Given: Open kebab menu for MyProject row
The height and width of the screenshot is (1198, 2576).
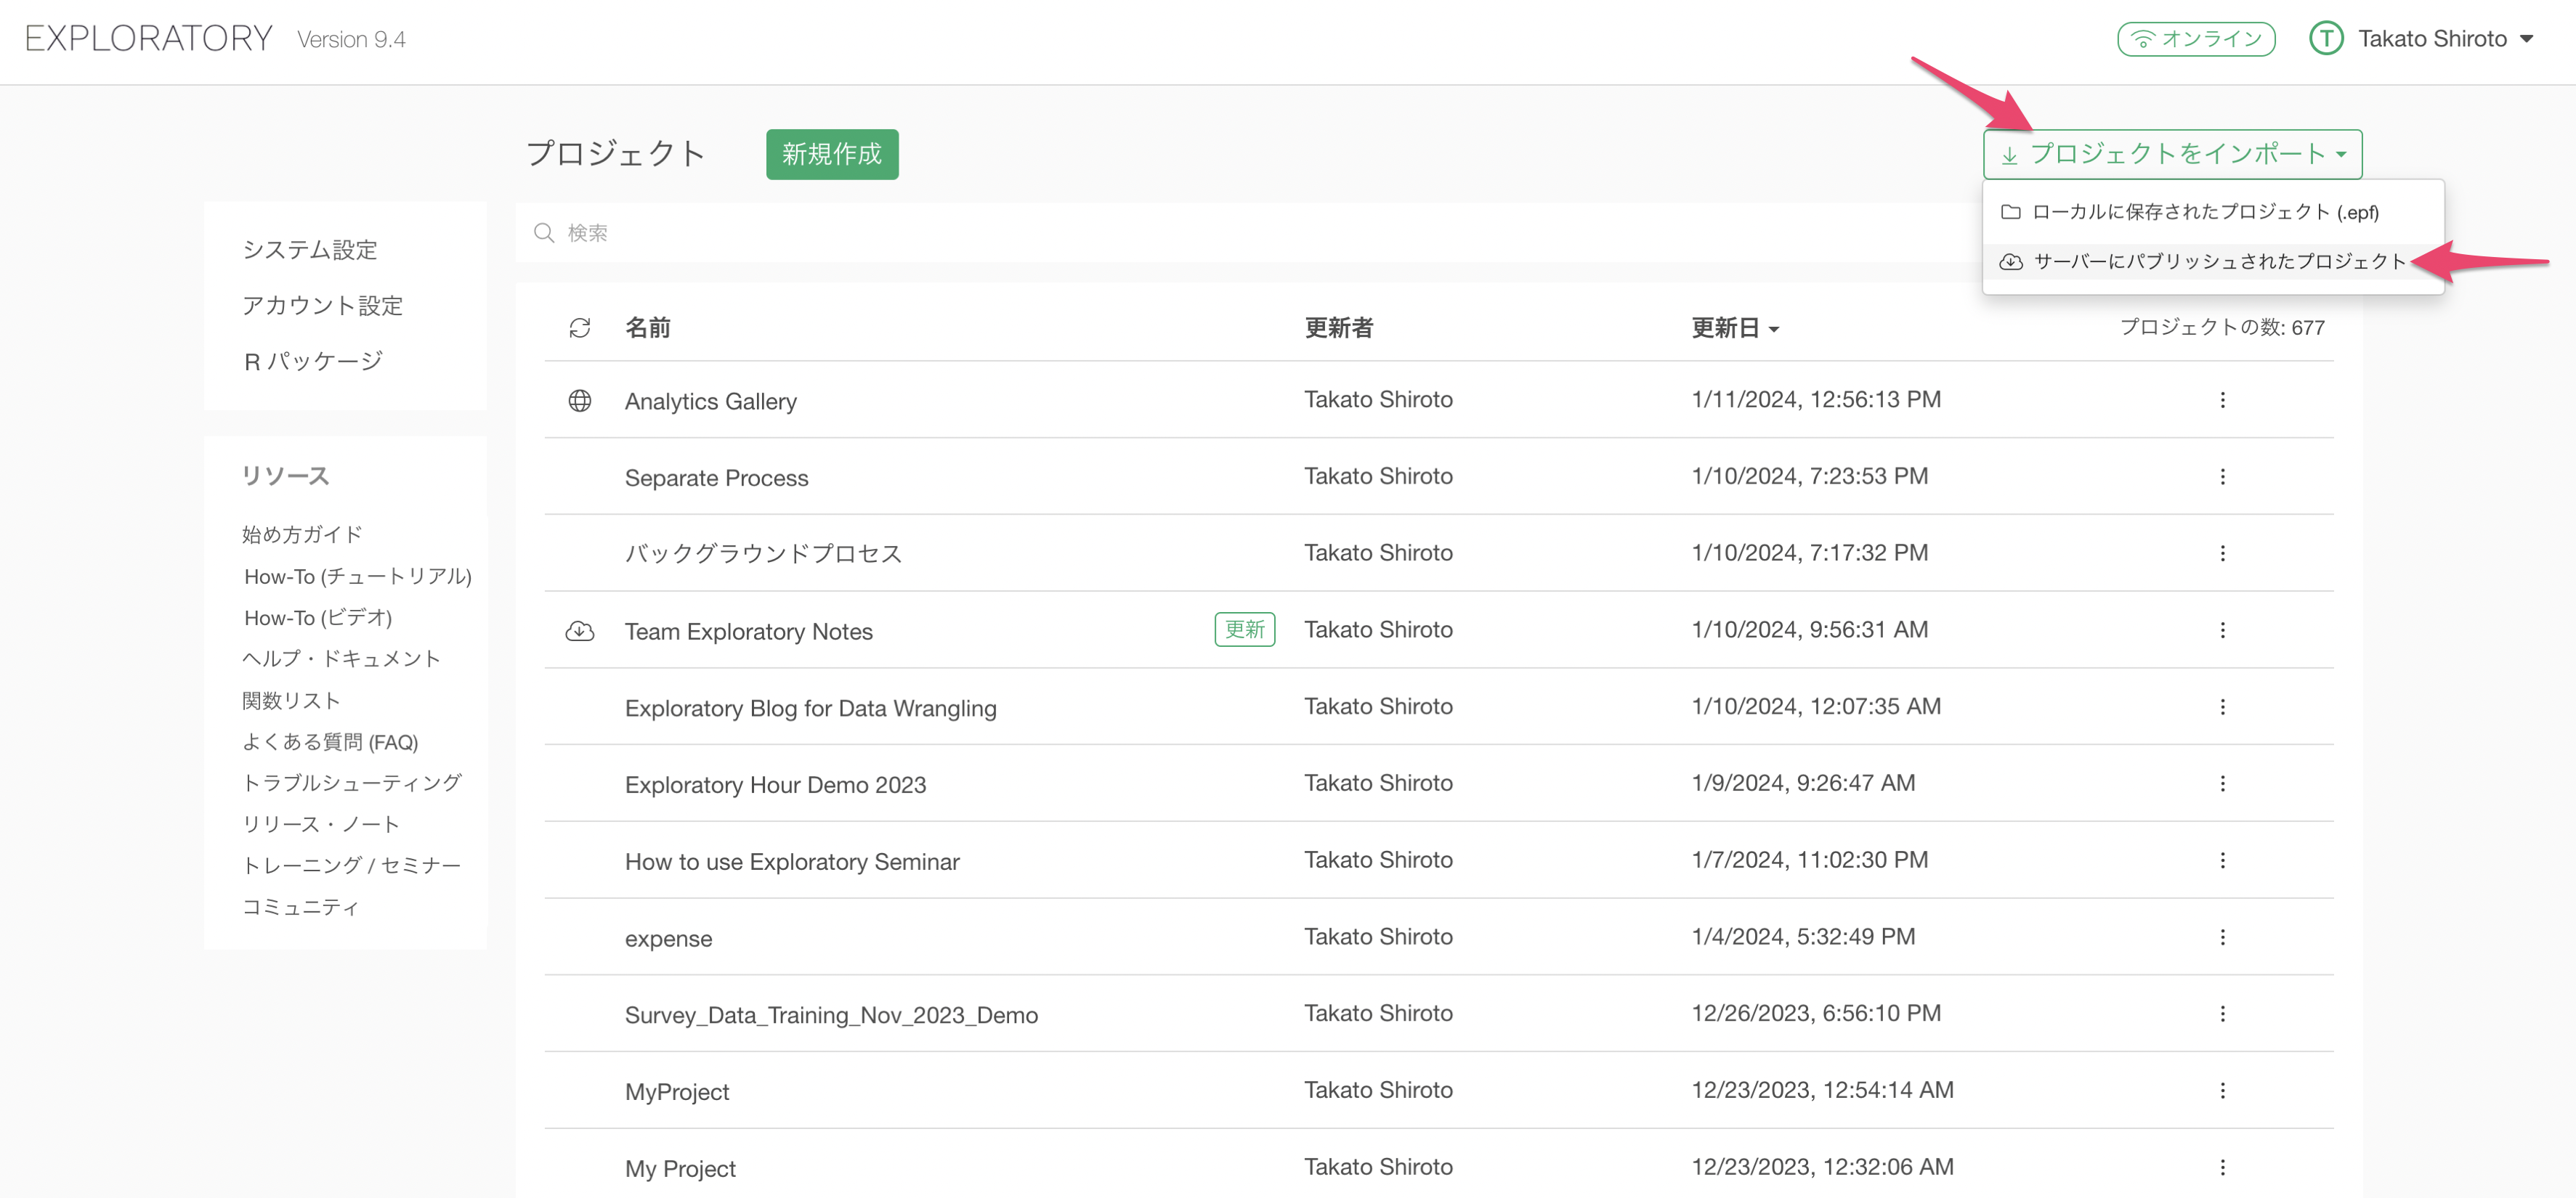Looking at the screenshot, I should (x=2222, y=1091).
